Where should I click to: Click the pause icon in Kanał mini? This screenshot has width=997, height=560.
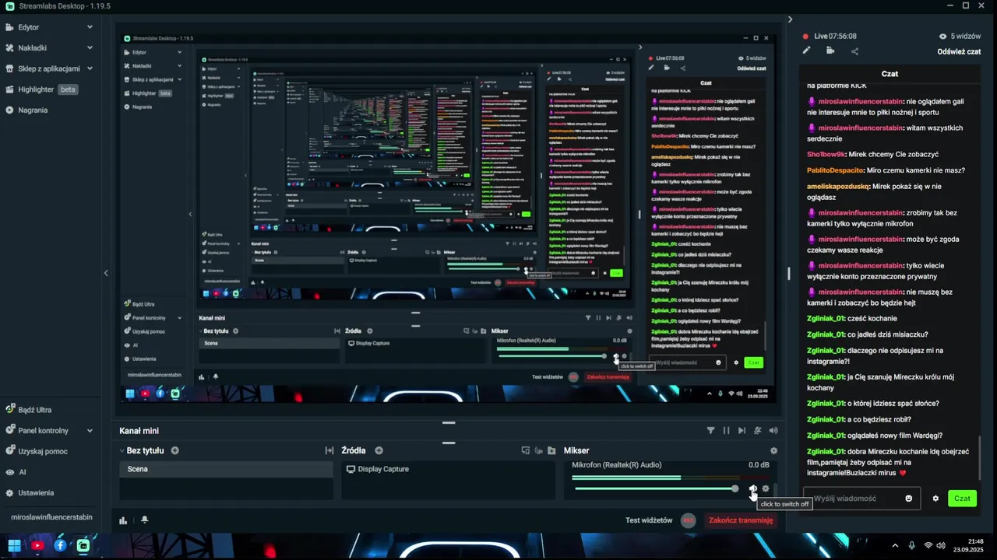coord(726,430)
